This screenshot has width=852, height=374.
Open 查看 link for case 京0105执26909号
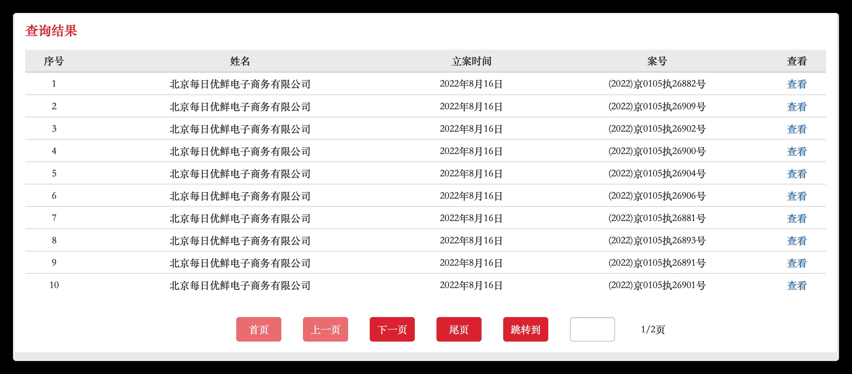(x=796, y=107)
